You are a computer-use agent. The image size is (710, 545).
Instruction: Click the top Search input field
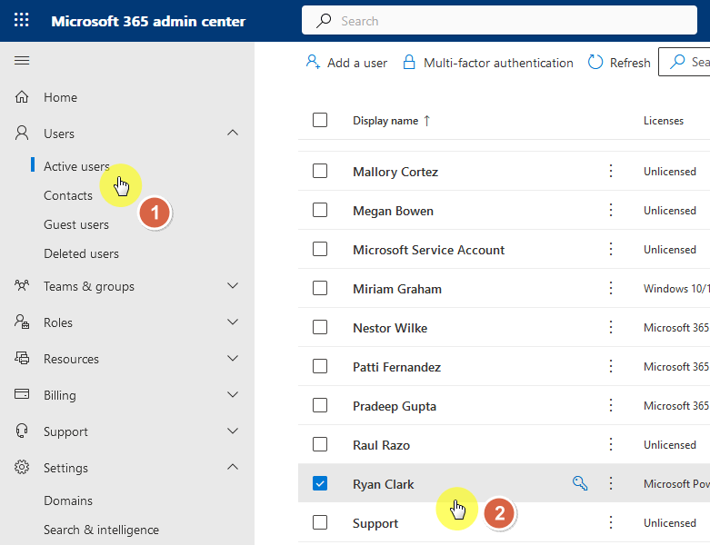click(x=499, y=20)
